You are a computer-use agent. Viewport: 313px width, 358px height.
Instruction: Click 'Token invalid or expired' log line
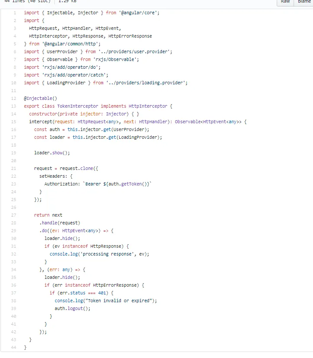(x=105, y=300)
